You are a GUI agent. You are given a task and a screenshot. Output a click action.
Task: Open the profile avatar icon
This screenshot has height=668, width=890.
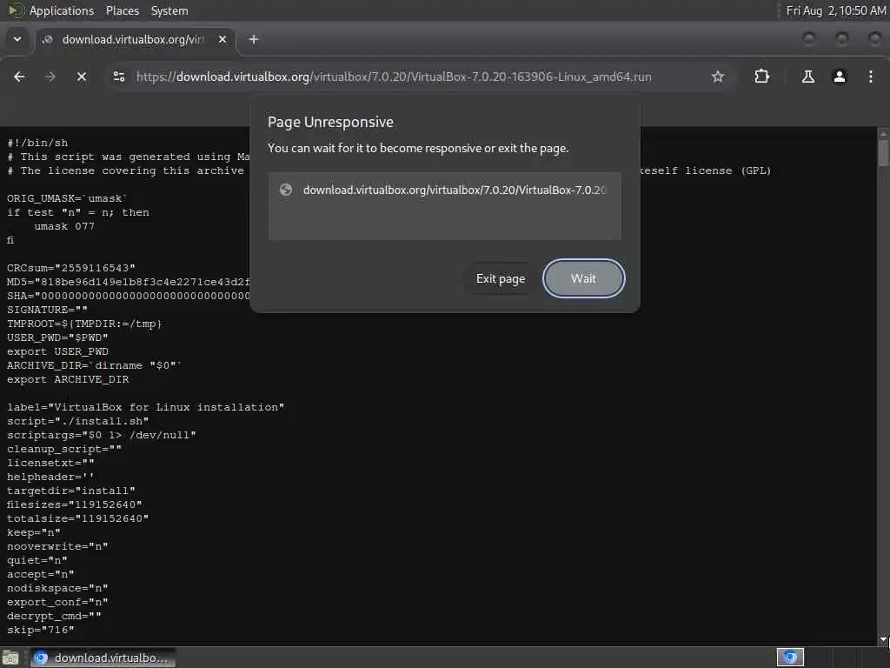click(x=840, y=77)
